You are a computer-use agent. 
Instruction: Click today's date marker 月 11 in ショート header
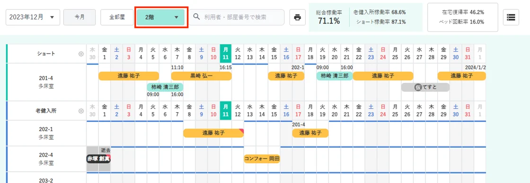click(226, 54)
